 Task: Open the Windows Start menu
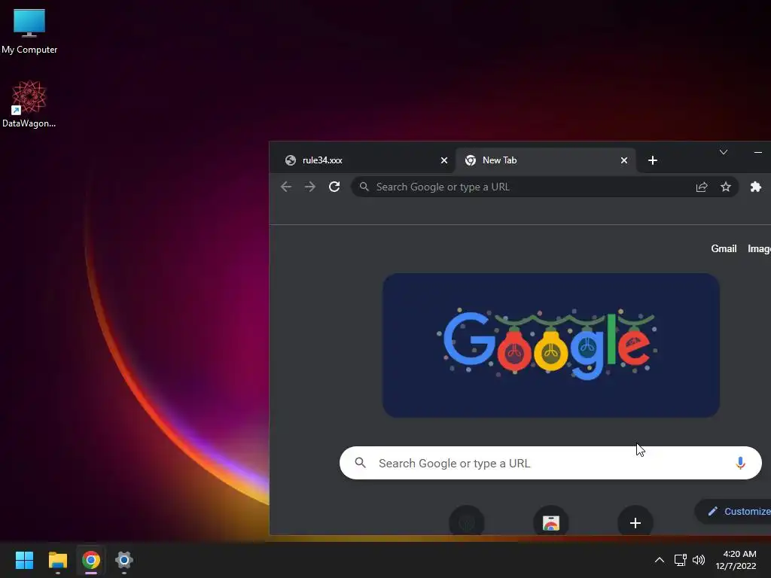pyautogui.click(x=24, y=560)
